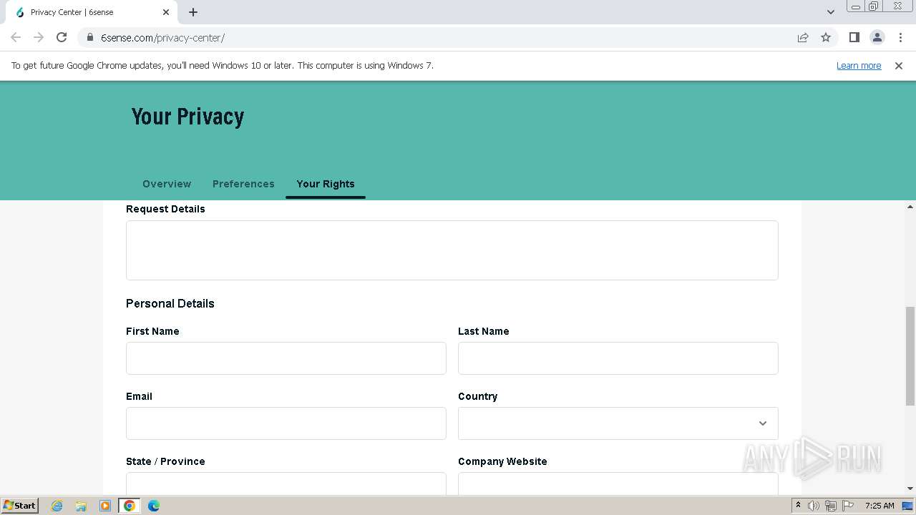Open Chrome three-dot menu
This screenshot has height=515, width=916.
tap(900, 37)
